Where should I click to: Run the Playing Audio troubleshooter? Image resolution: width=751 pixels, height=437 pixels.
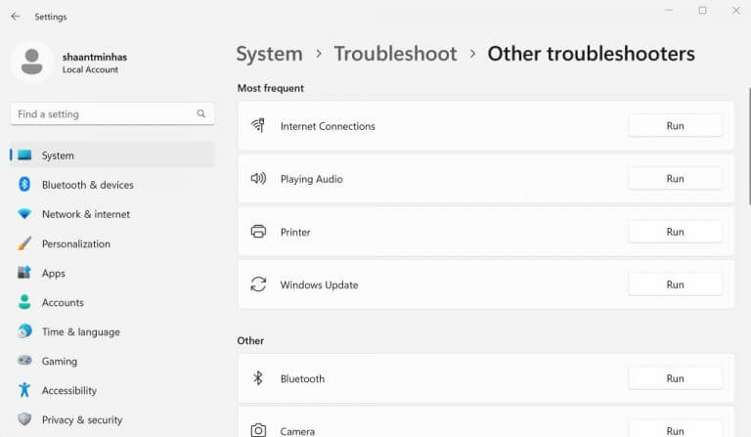(675, 179)
